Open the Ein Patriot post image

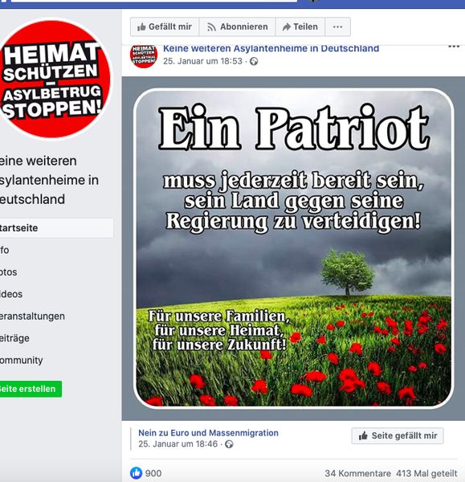coord(293,248)
